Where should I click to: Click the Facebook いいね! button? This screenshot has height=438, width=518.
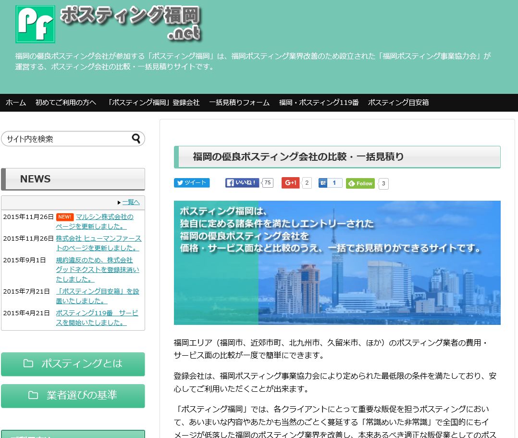(x=242, y=182)
